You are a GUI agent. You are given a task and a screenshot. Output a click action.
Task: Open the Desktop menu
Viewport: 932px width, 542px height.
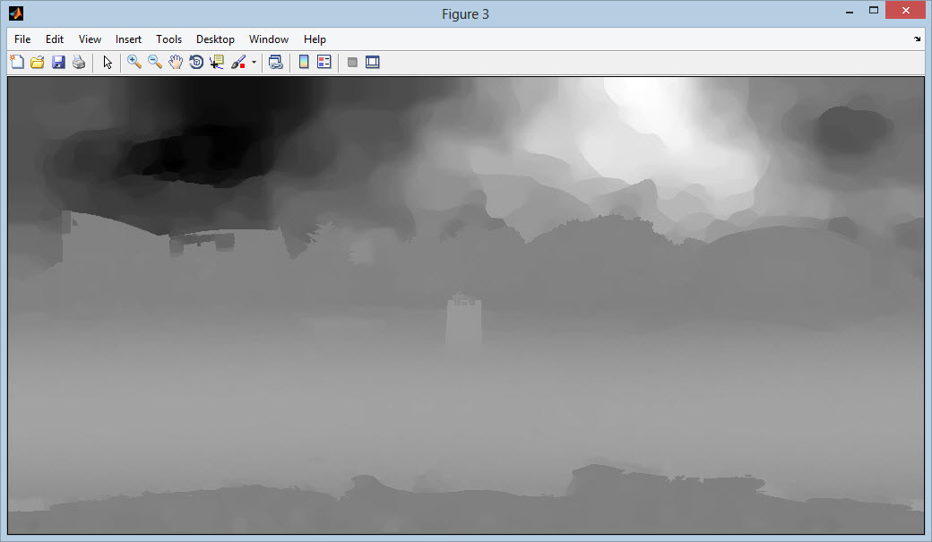(x=215, y=39)
